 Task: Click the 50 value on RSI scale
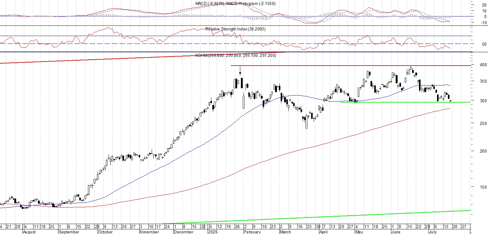[484, 44]
